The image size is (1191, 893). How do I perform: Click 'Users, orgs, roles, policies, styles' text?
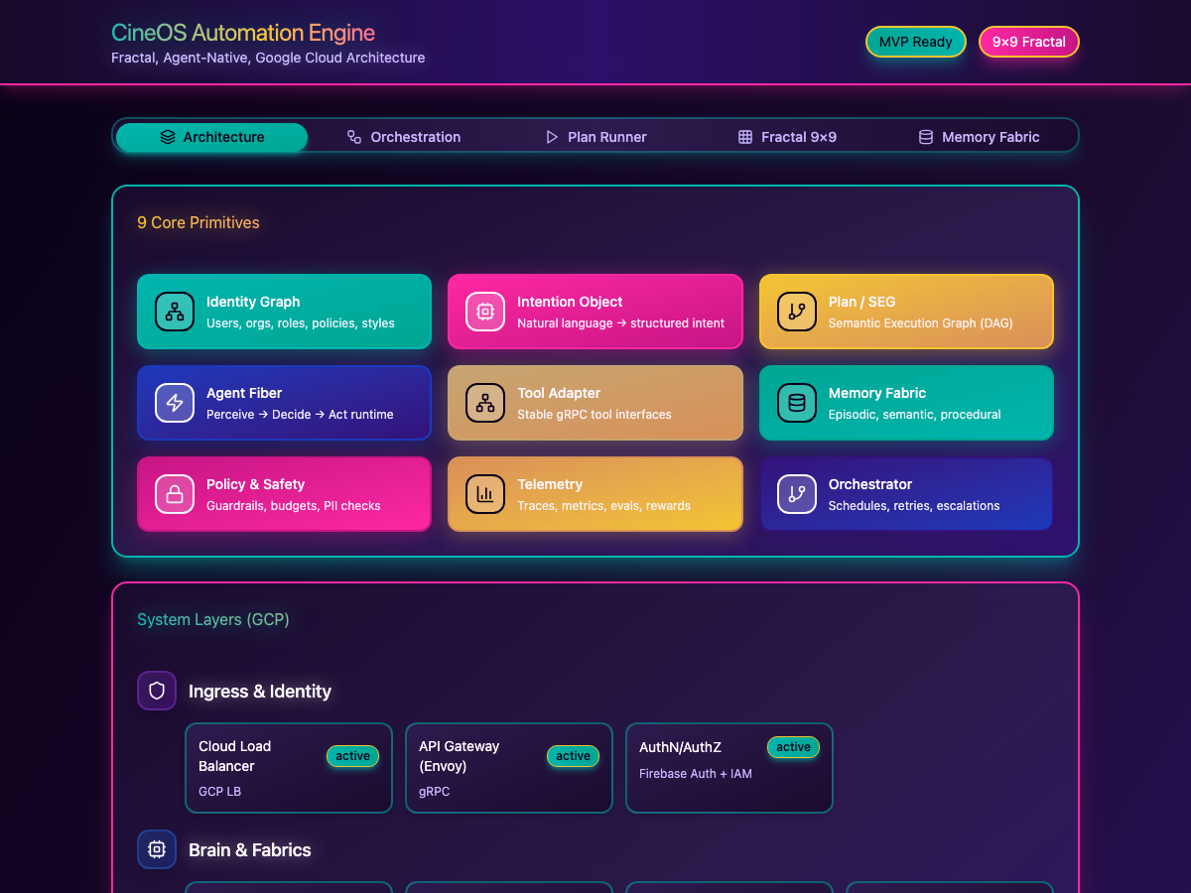301,322
